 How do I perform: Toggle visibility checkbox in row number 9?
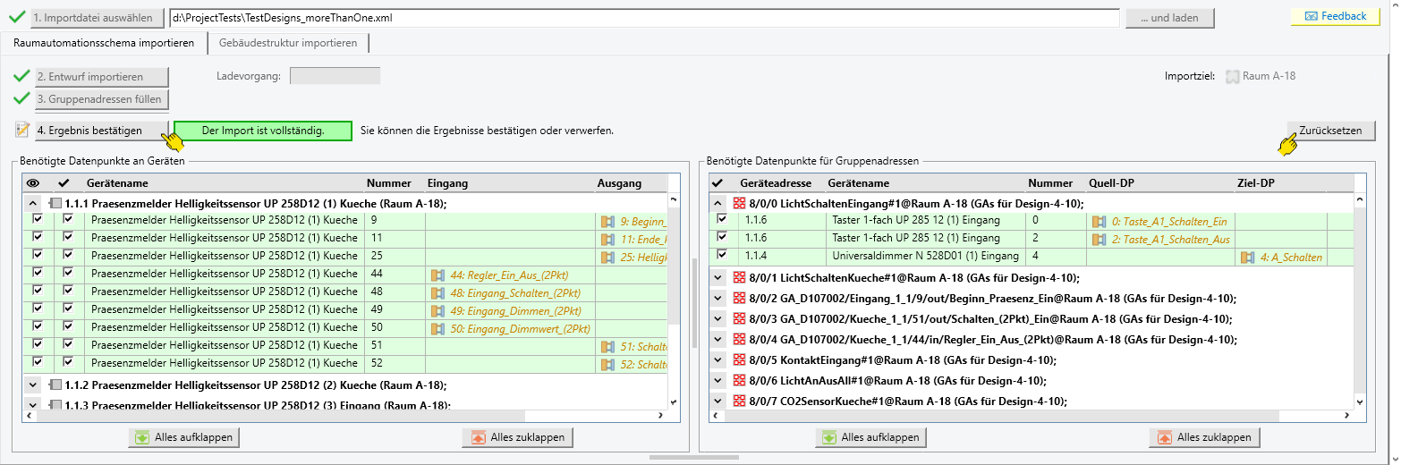(x=38, y=219)
